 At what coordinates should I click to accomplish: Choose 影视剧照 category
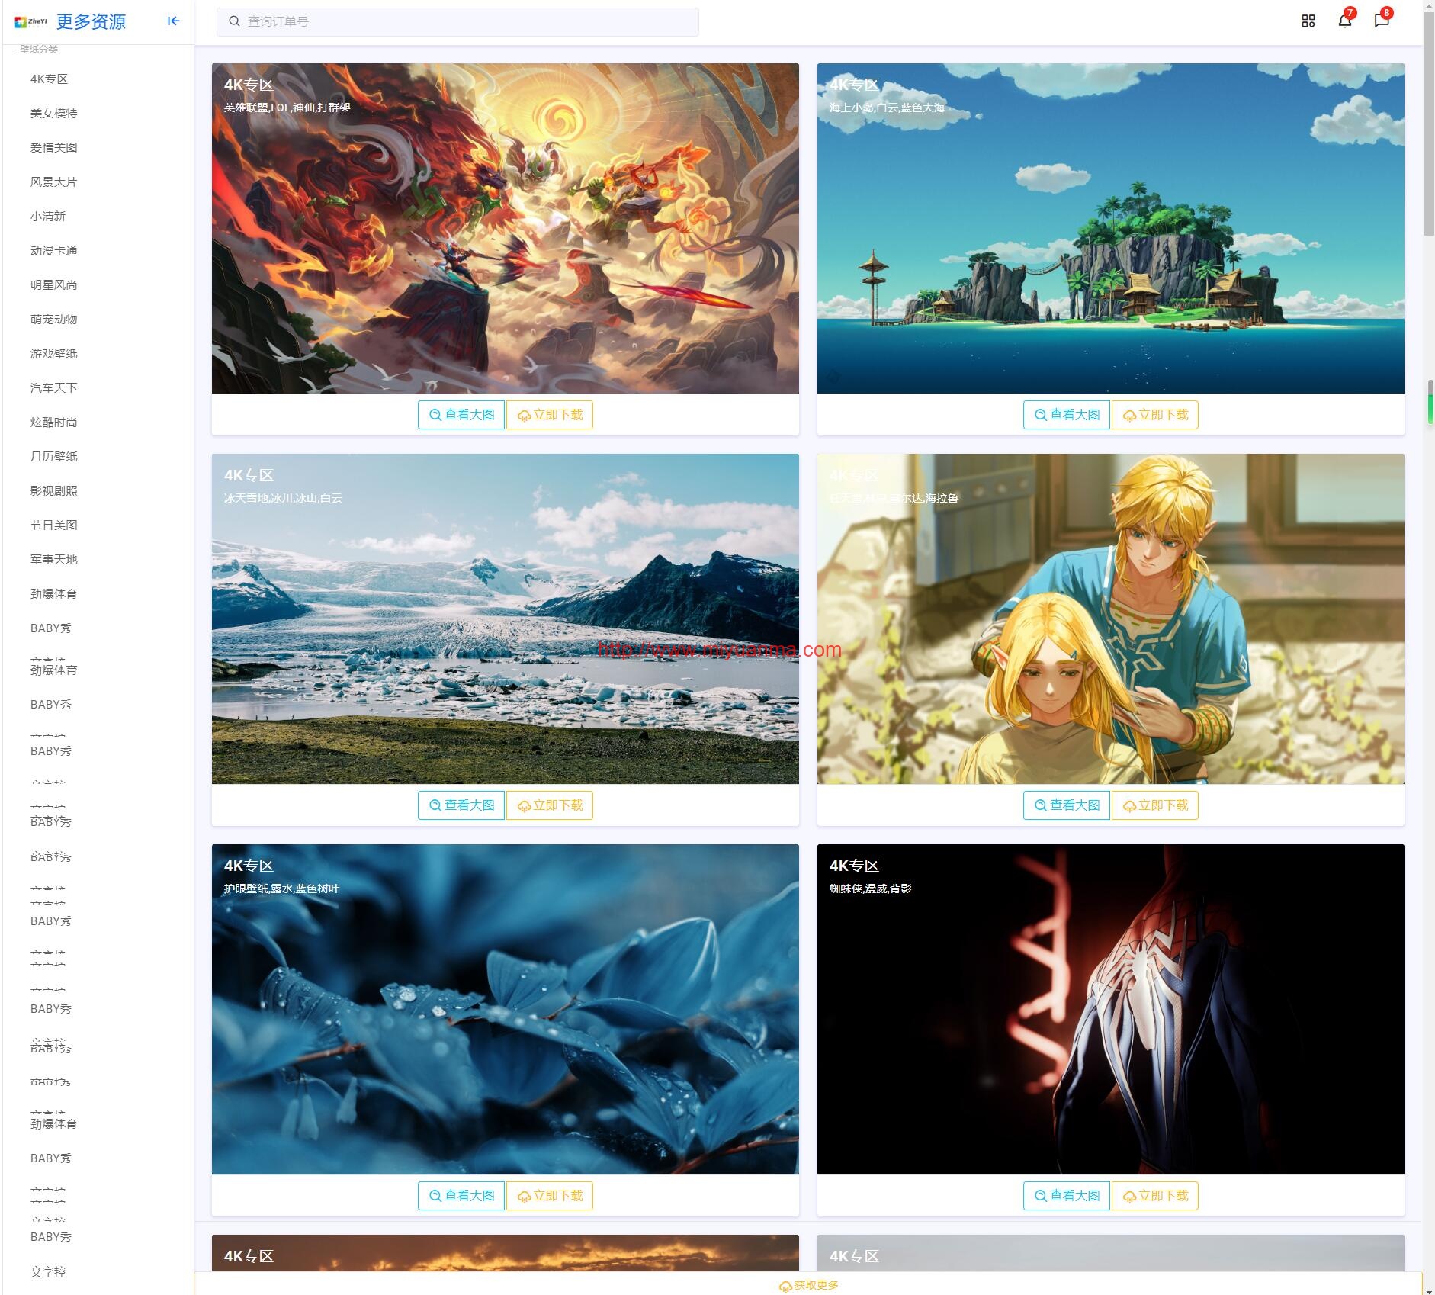pyautogui.click(x=53, y=491)
